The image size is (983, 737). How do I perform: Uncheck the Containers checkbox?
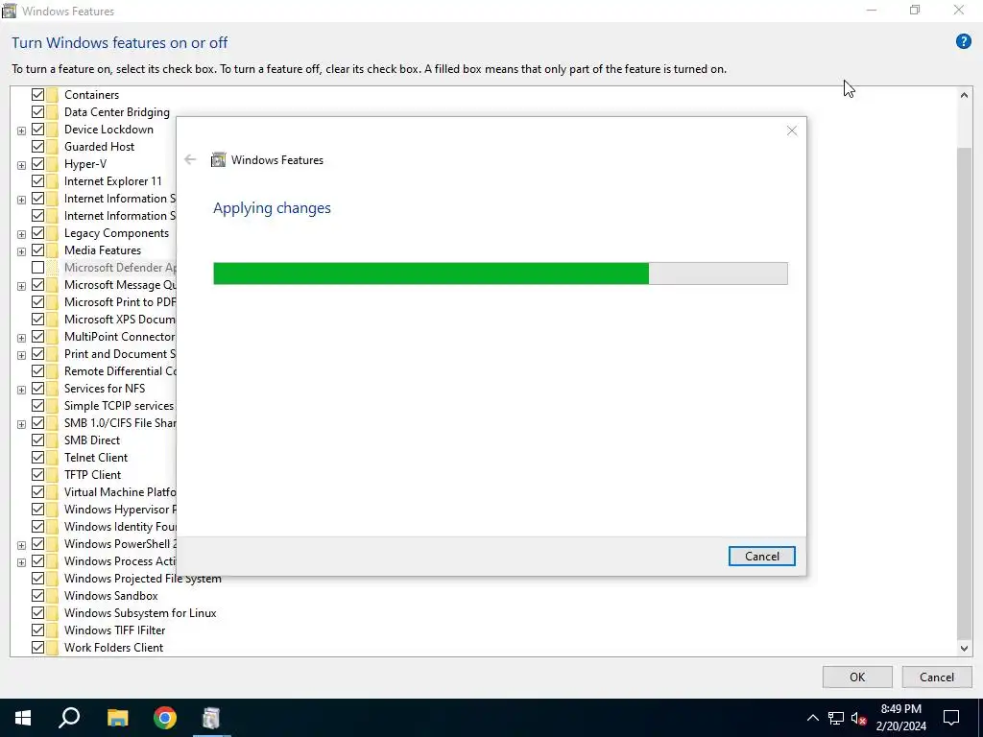pyautogui.click(x=37, y=95)
